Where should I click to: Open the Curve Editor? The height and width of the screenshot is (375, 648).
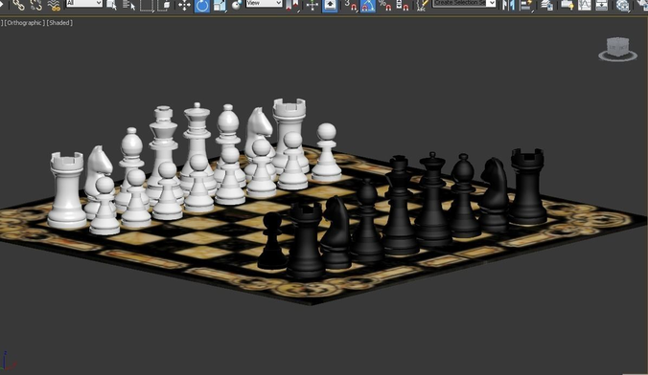pos(585,6)
